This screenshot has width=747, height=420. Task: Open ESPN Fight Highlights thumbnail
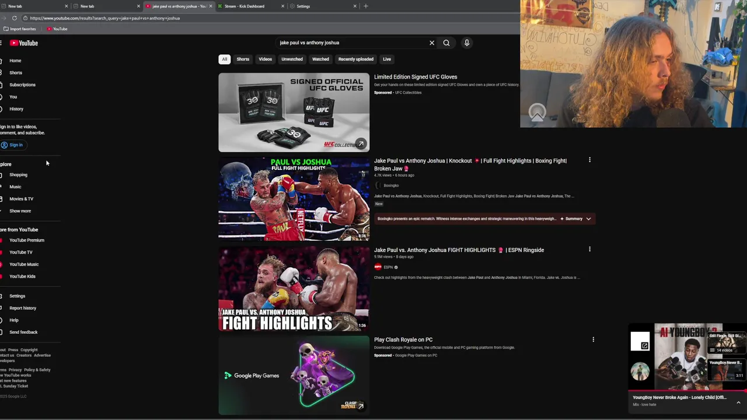point(294,288)
